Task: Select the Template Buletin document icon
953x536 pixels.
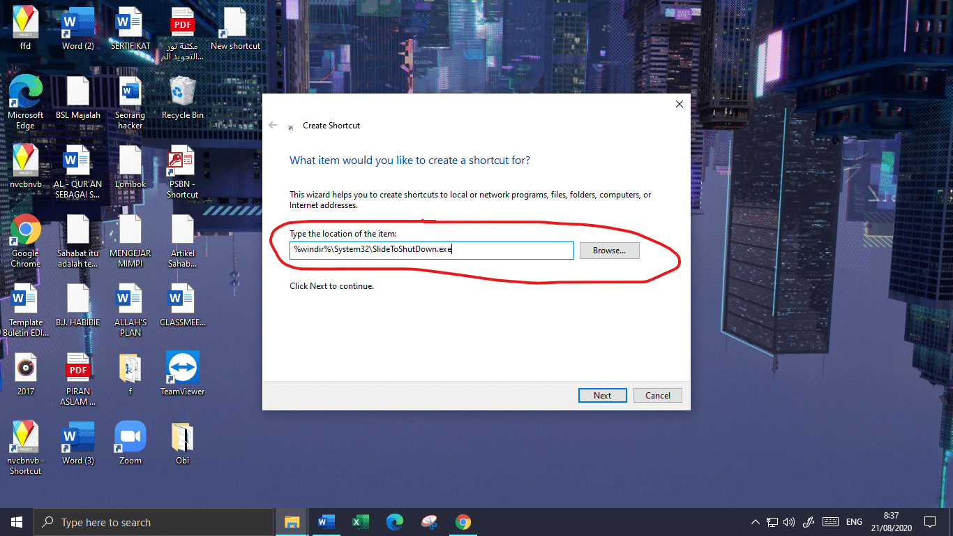Action: [x=26, y=310]
